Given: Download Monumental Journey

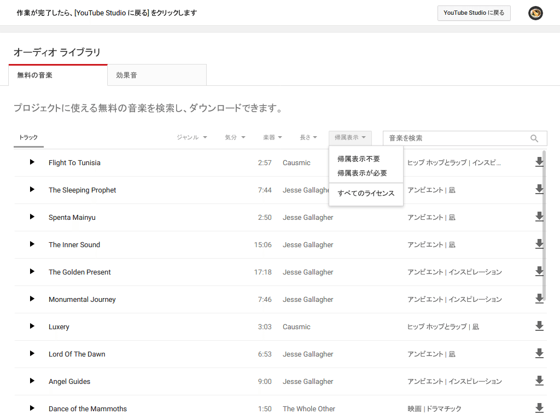Looking at the screenshot, I should point(539,299).
